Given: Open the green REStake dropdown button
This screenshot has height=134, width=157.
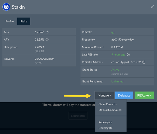Looking at the screenshot, I should tap(144, 96).
